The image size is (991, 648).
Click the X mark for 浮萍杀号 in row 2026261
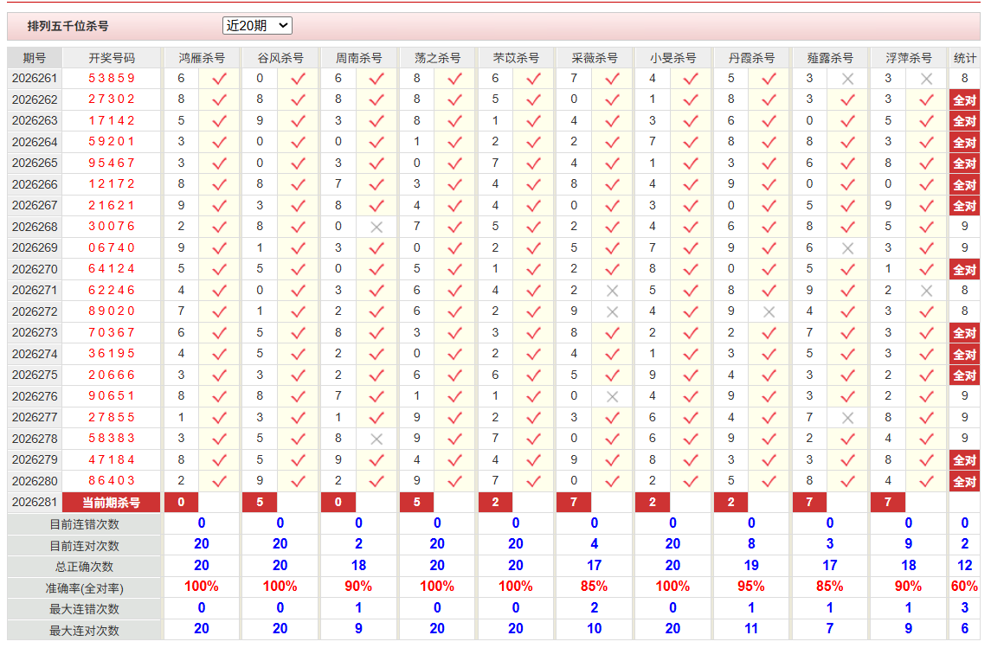(x=926, y=79)
